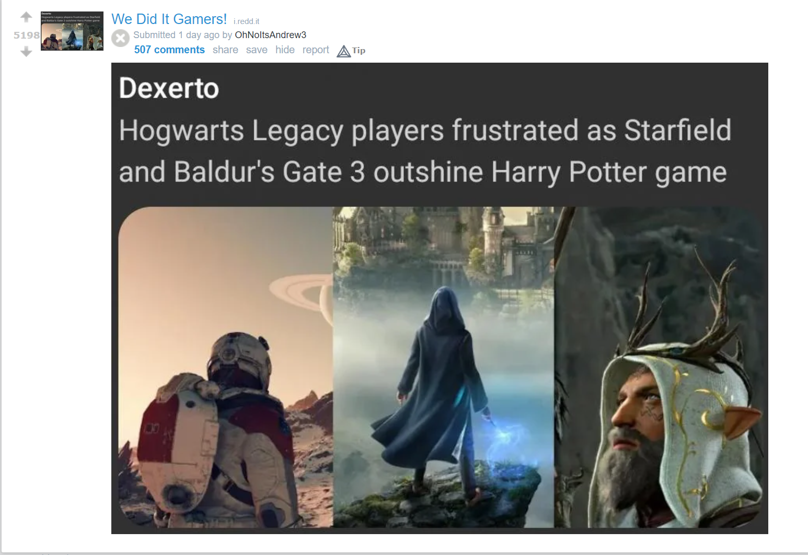Report the post
The image size is (808, 555).
tap(316, 50)
